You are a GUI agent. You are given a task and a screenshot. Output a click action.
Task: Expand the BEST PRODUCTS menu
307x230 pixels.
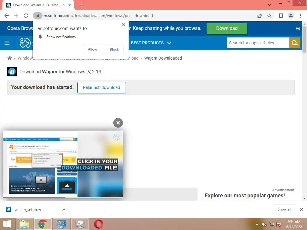151,43
